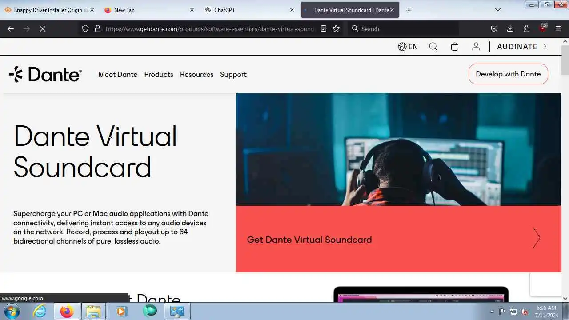The width and height of the screenshot is (569, 320).
Task: Open the control panel taskbar icon
Action: coord(177,311)
